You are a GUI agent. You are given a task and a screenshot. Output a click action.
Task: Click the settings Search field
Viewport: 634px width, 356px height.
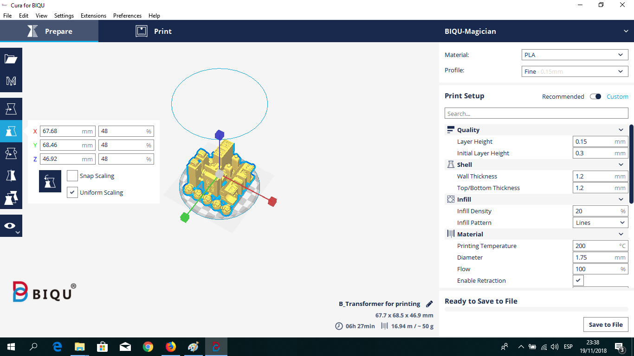pos(537,114)
